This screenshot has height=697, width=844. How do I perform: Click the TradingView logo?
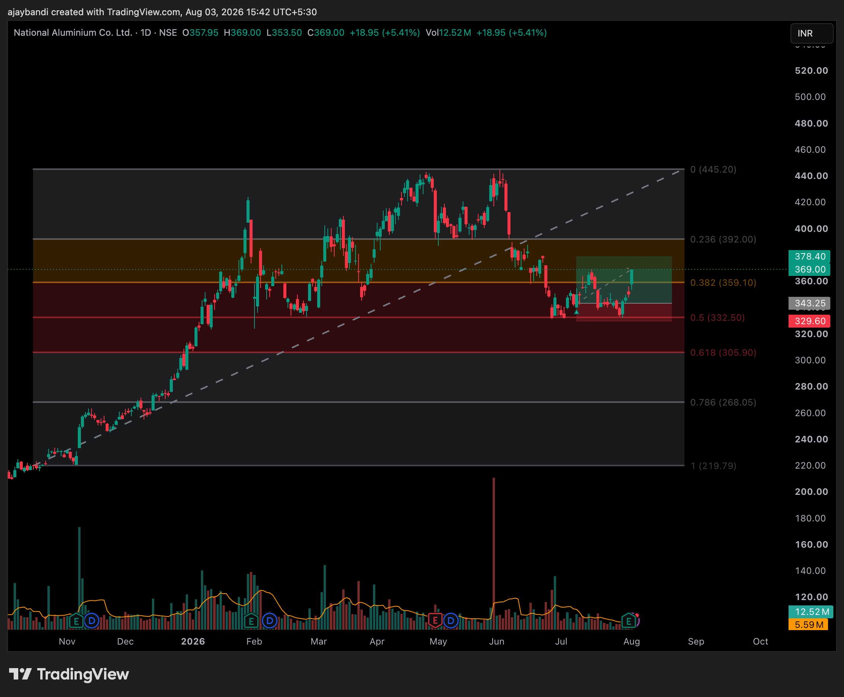(x=69, y=674)
